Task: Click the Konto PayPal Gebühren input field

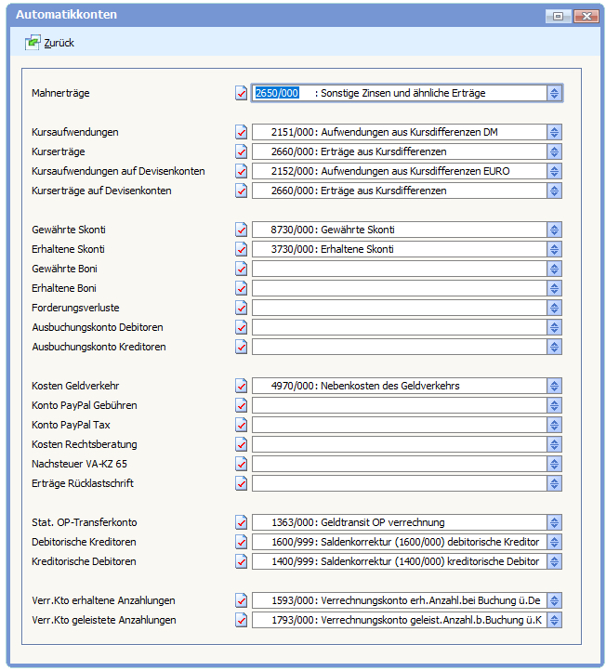Action: (x=400, y=405)
